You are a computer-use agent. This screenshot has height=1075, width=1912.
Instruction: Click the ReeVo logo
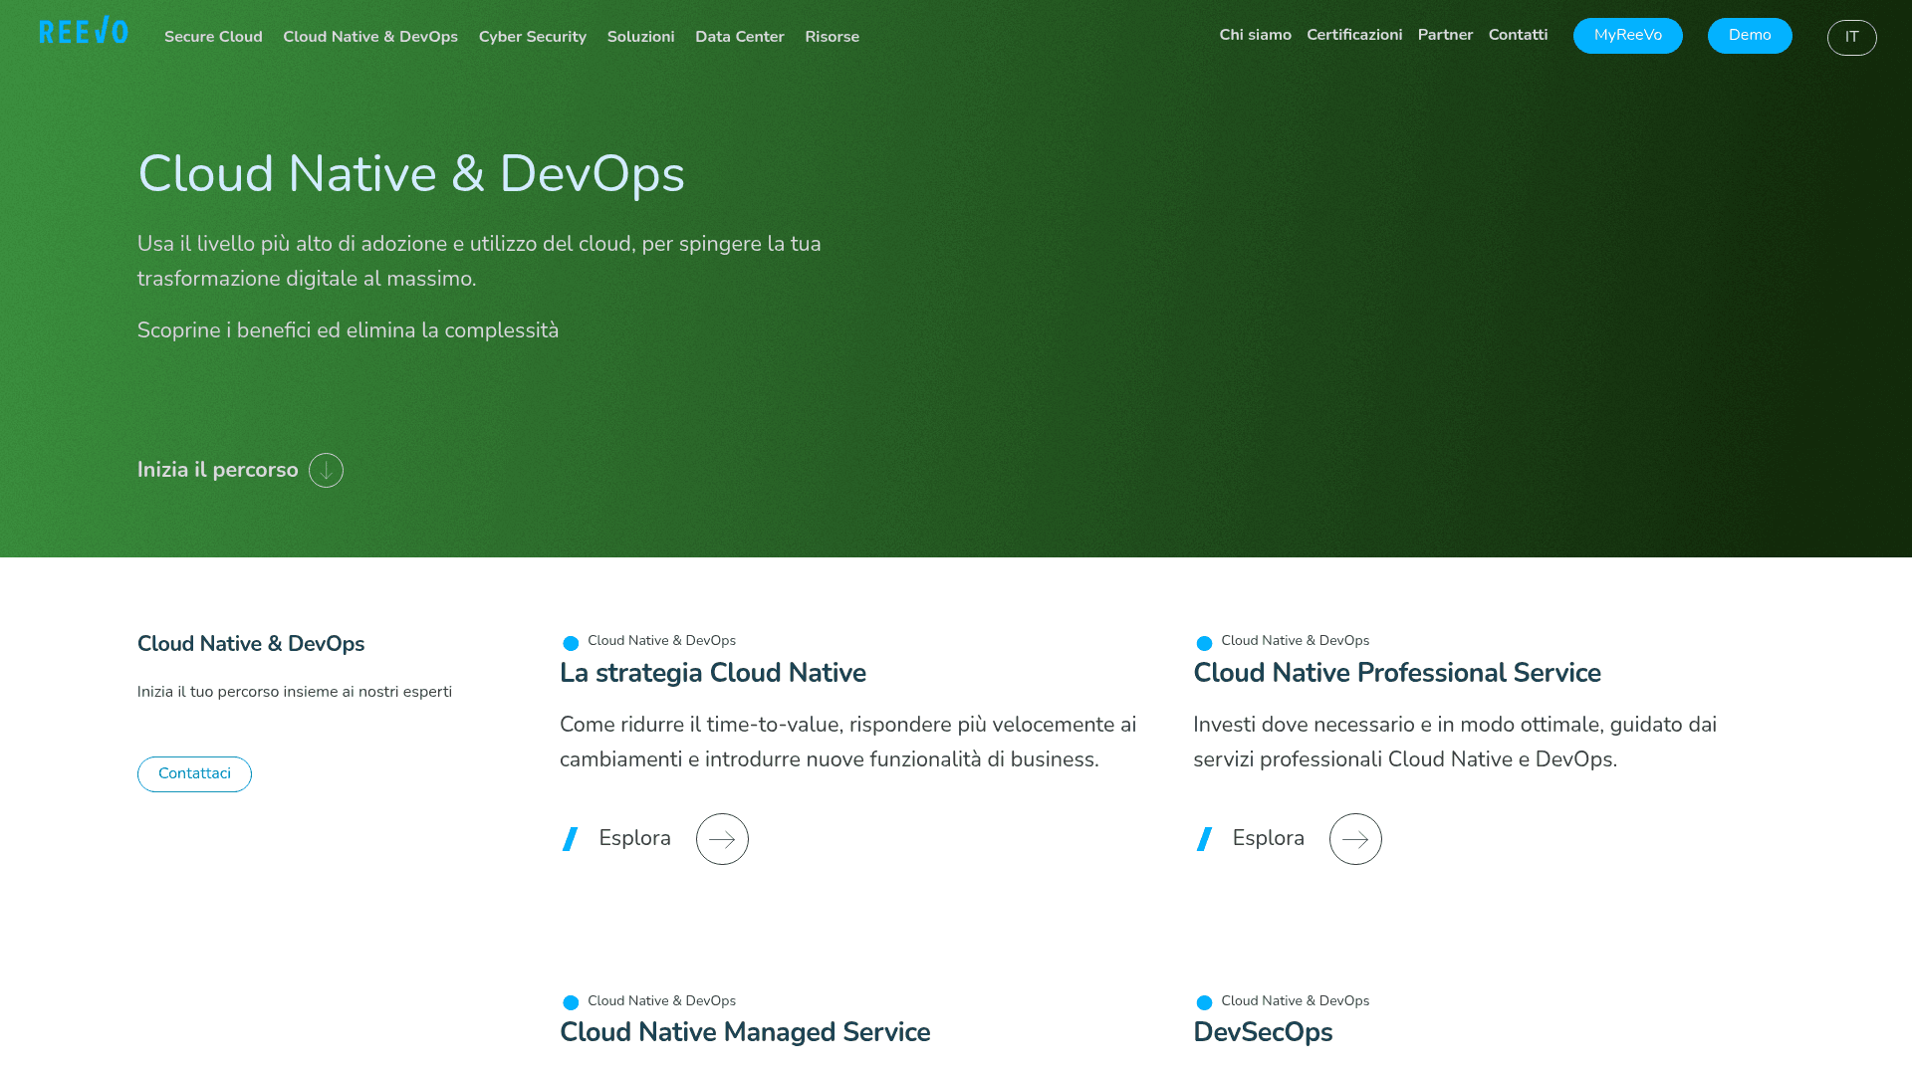pyautogui.click(x=83, y=32)
